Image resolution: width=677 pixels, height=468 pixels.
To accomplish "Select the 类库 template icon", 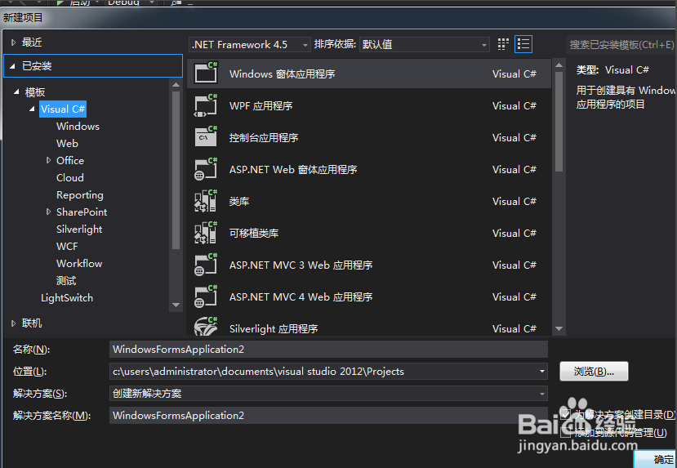I will (x=206, y=201).
